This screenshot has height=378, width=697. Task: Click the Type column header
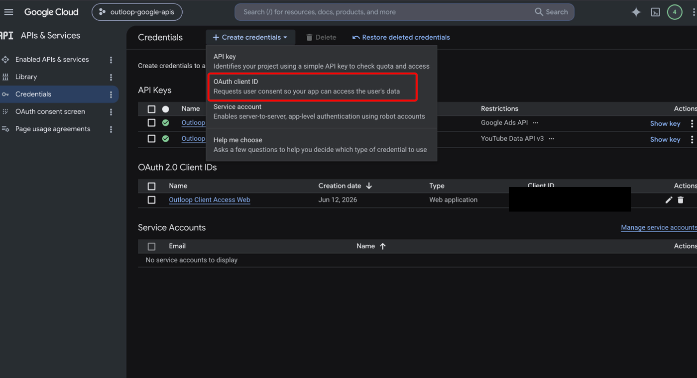pos(437,186)
